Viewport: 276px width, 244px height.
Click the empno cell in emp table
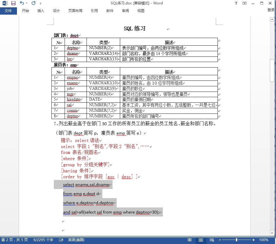pyautogui.click(x=76, y=78)
